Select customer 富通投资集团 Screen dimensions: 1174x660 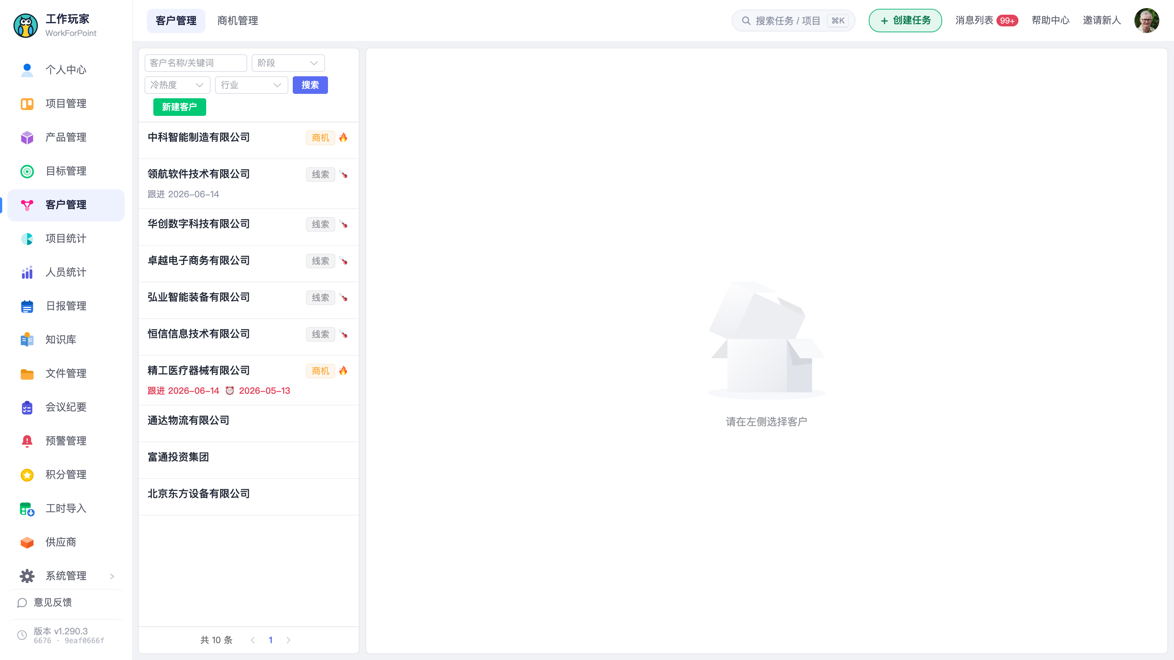click(248, 460)
